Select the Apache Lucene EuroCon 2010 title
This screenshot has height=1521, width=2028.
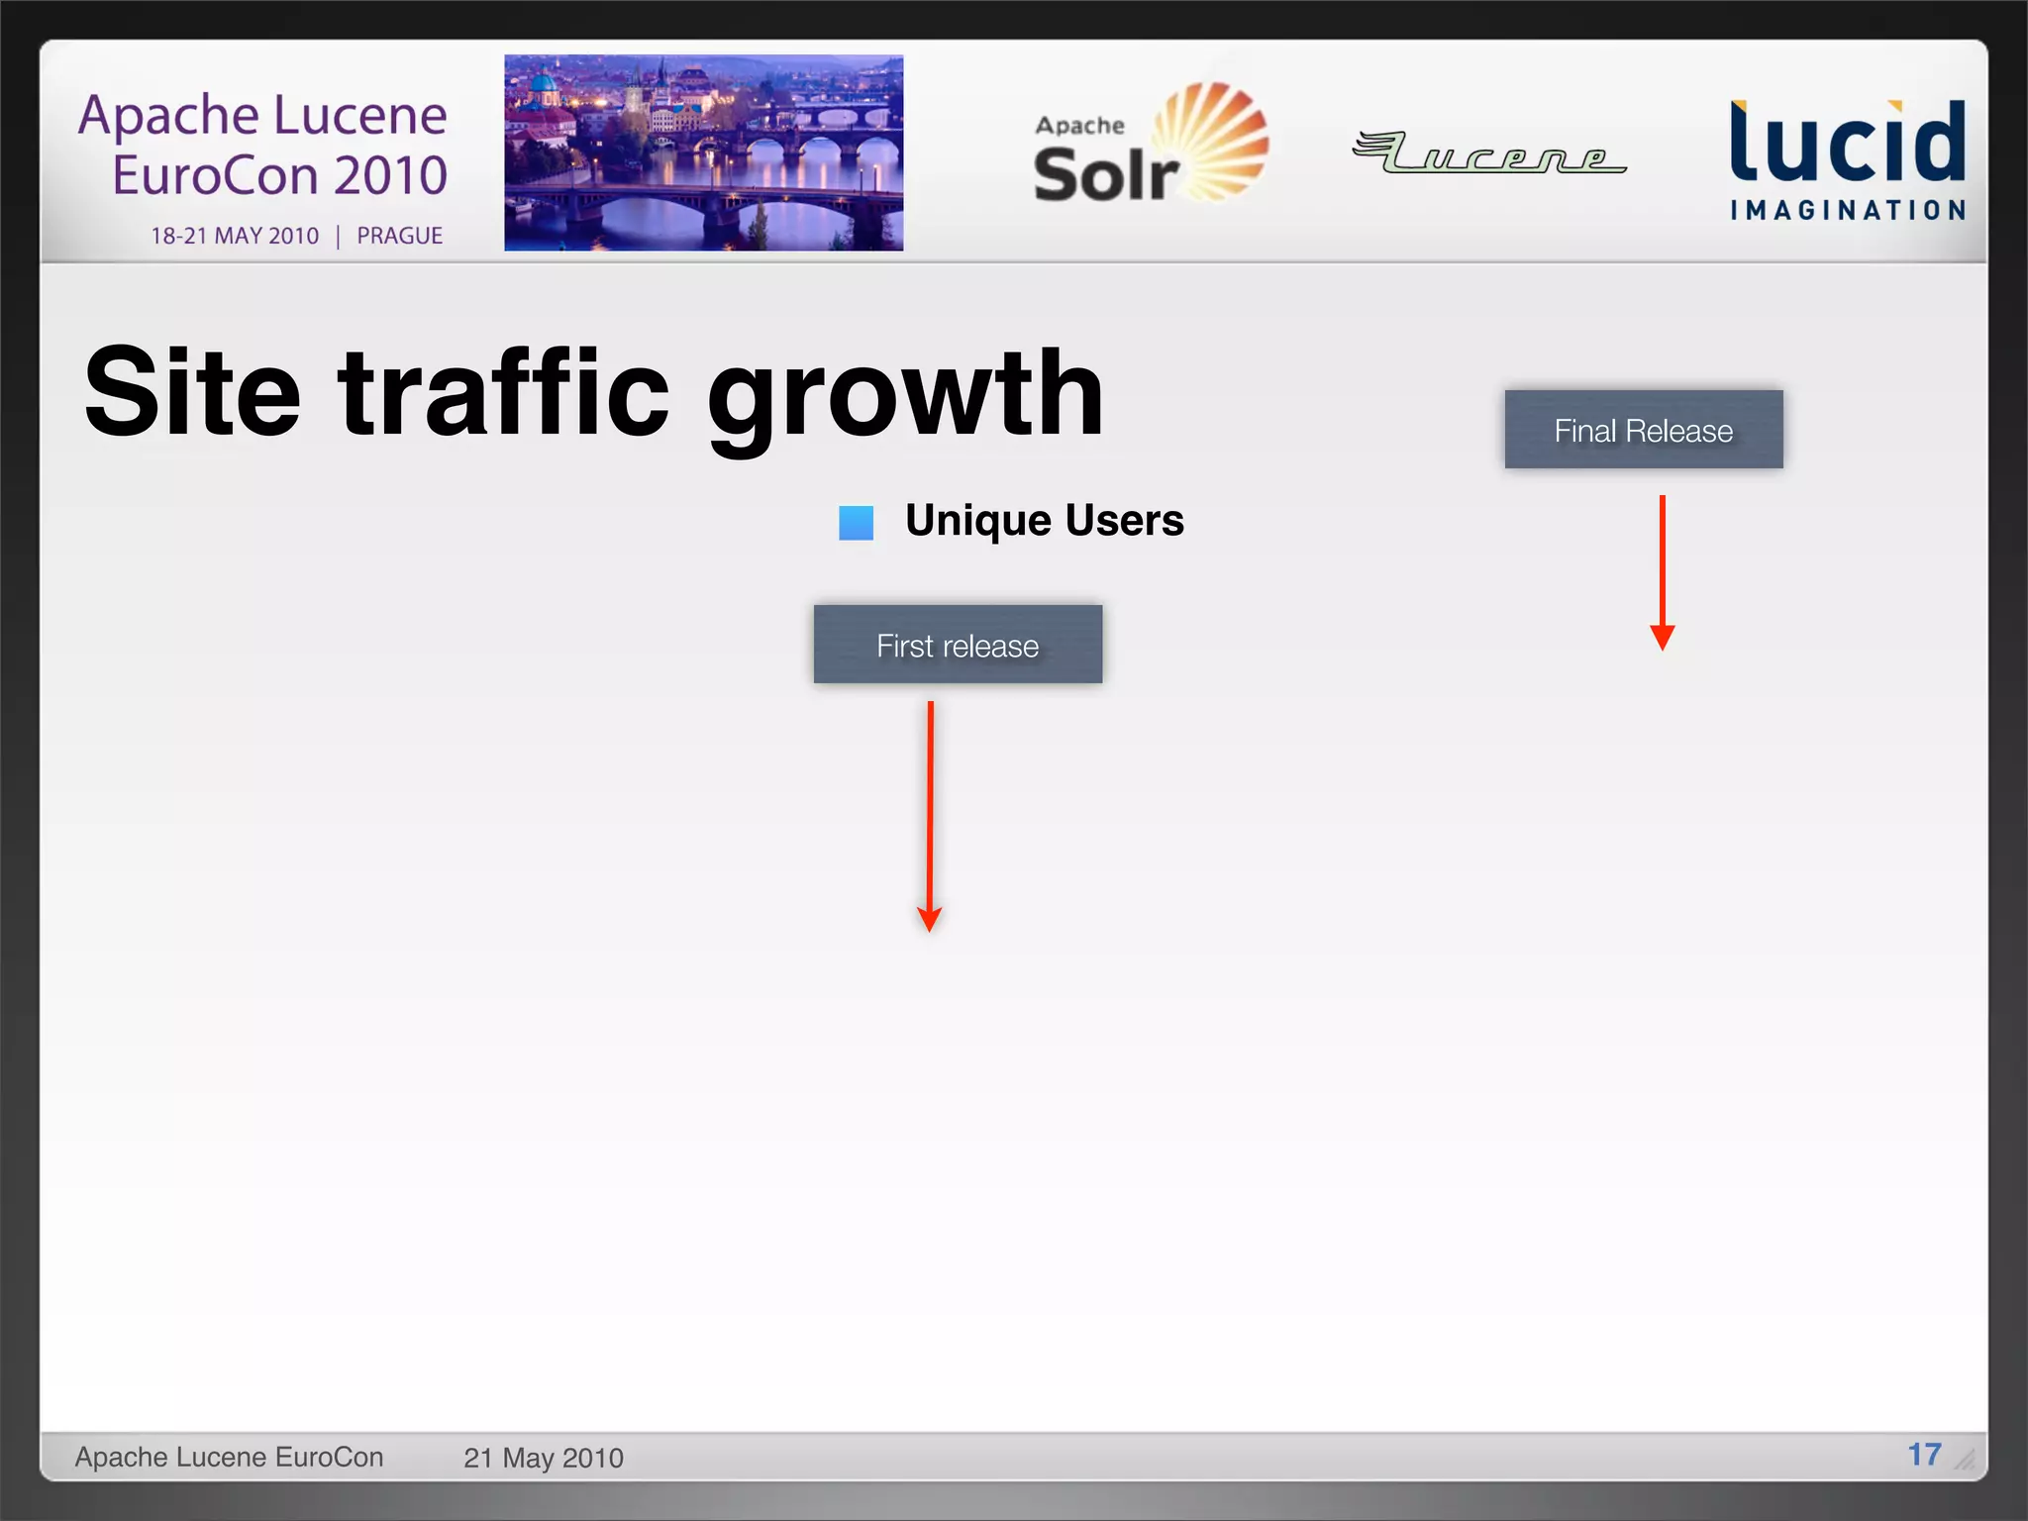coord(263,145)
